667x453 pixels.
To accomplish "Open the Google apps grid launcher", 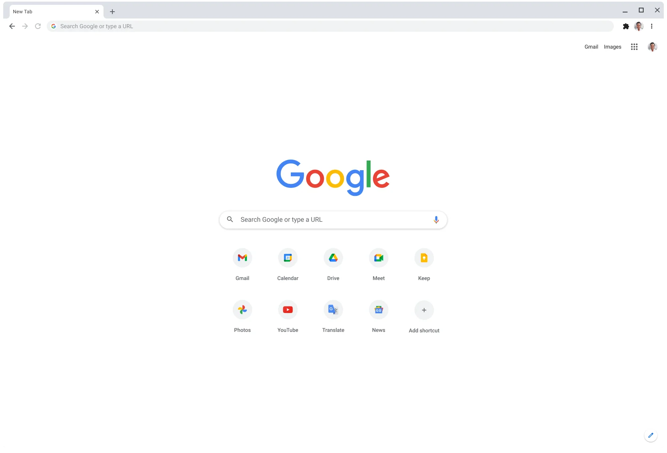I will click(634, 47).
